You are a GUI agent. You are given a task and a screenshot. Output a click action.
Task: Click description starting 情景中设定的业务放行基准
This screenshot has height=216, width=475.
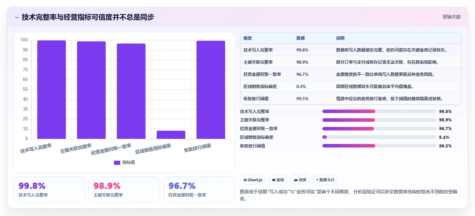point(389,99)
